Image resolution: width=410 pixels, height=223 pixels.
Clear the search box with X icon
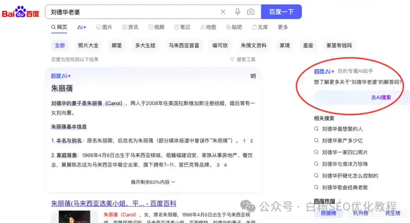(223, 12)
